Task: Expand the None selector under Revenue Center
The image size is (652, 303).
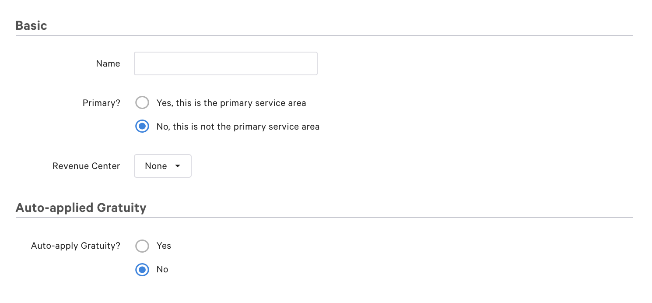Action: (162, 166)
